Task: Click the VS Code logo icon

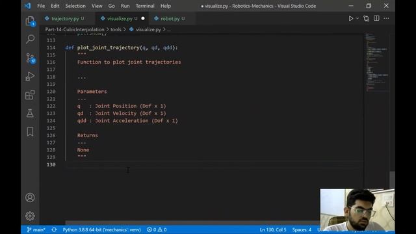Action: pos(27,6)
